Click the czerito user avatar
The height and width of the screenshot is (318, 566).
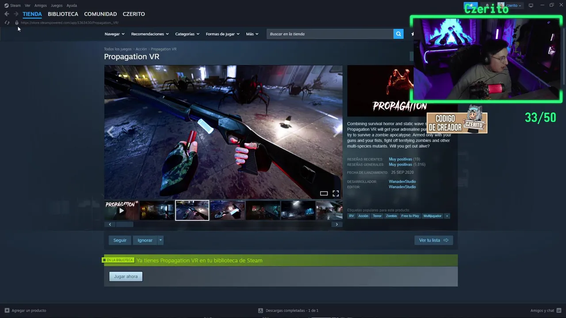(501, 5)
